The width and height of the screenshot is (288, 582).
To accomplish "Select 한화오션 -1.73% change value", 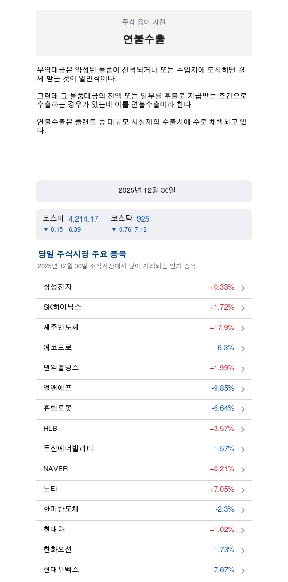I will pyautogui.click(x=223, y=550).
